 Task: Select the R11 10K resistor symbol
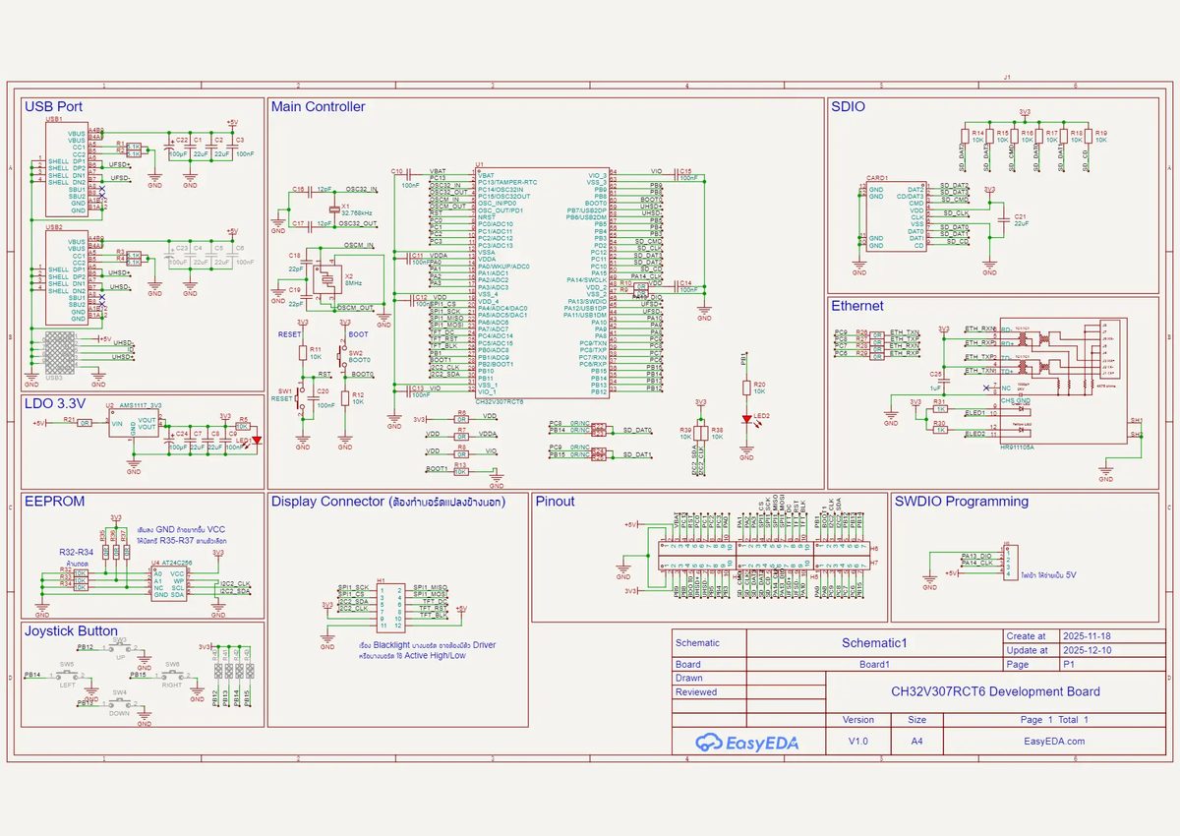tap(302, 352)
